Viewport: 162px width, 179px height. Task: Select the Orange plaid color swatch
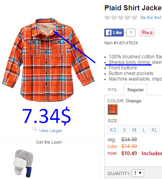coord(113,110)
